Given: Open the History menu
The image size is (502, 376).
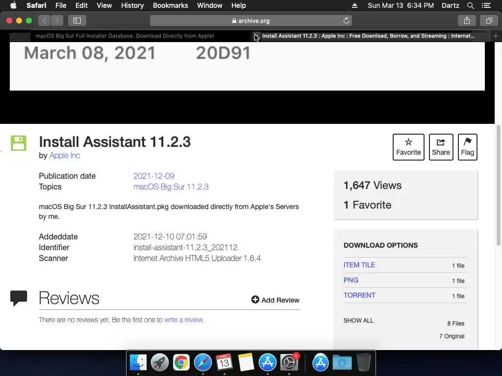Looking at the screenshot, I should click(132, 5).
